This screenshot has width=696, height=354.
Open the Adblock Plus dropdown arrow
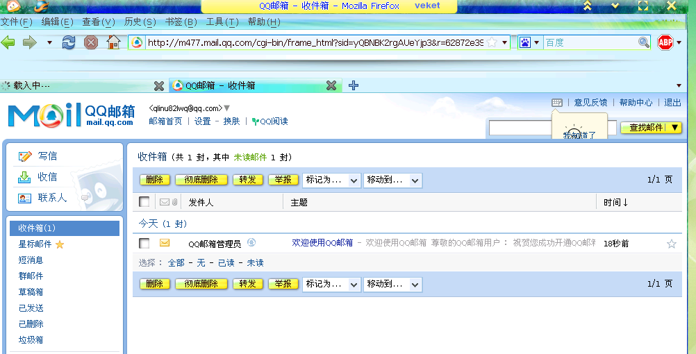(x=679, y=42)
